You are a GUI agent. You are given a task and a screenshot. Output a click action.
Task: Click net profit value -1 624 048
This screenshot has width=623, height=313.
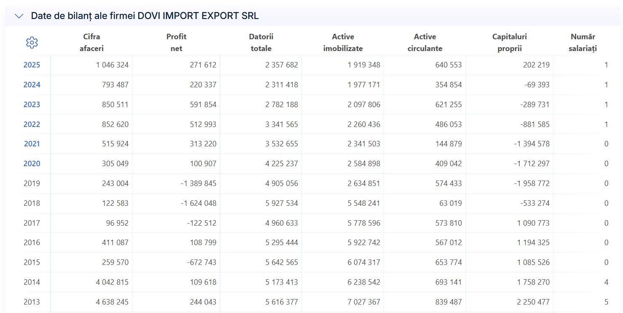(x=199, y=203)
